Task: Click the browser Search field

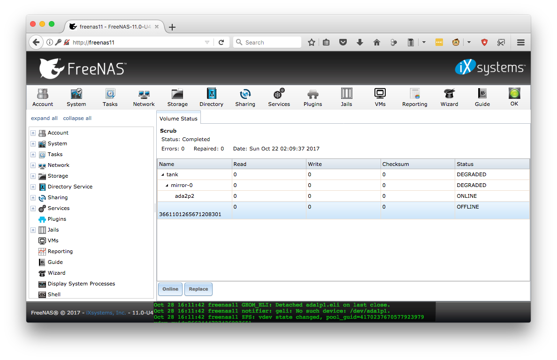Action: click(267, 42)
